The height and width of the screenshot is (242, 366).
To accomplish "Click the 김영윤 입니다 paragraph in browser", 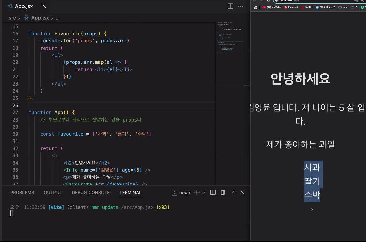I will (308, 114).
